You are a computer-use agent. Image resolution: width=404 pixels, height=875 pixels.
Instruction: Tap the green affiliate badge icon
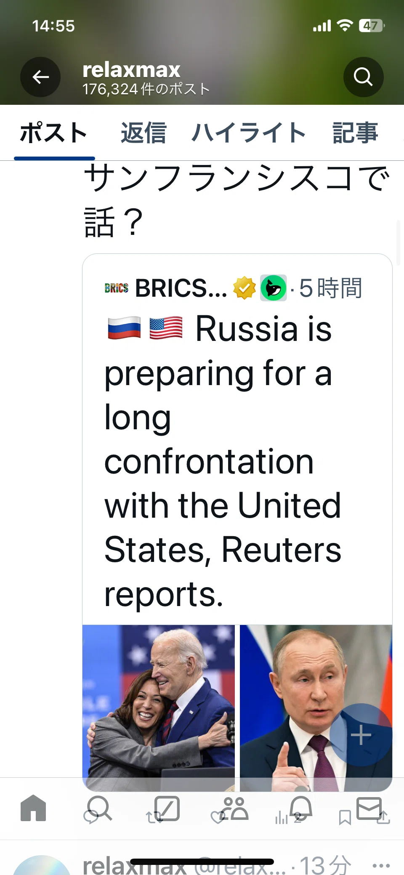(x=274, y=288)
